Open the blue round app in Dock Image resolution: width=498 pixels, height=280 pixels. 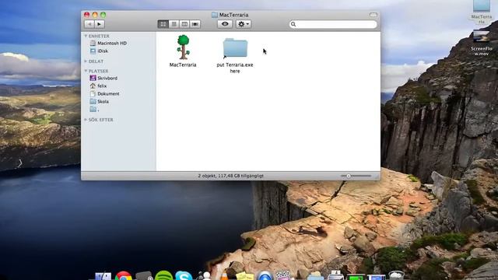[265, 275]
